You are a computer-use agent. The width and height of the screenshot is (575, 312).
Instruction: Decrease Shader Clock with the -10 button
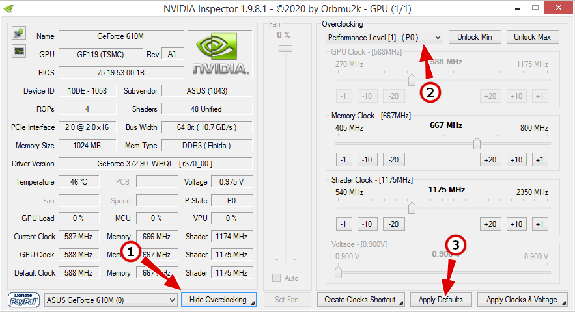point(367,224)
